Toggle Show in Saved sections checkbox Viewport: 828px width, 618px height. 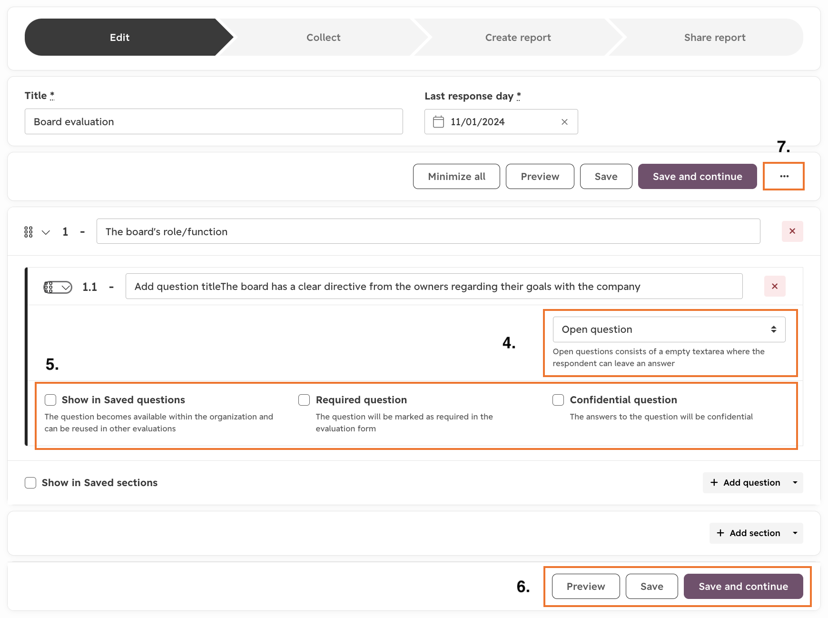click(x=30, y=483)
